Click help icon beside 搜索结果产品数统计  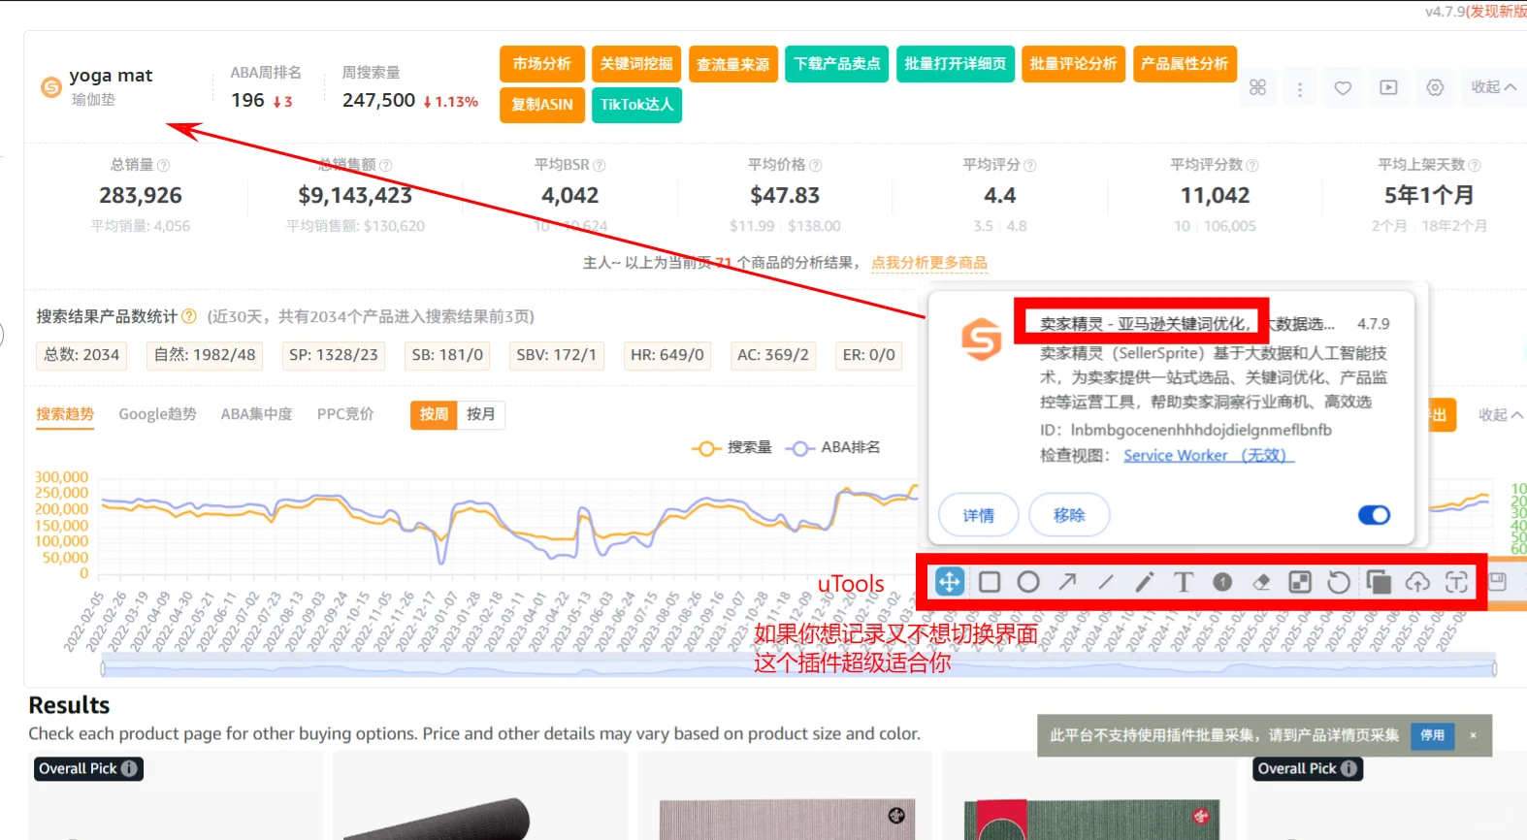pyautogui.click(x=189, y=316)
